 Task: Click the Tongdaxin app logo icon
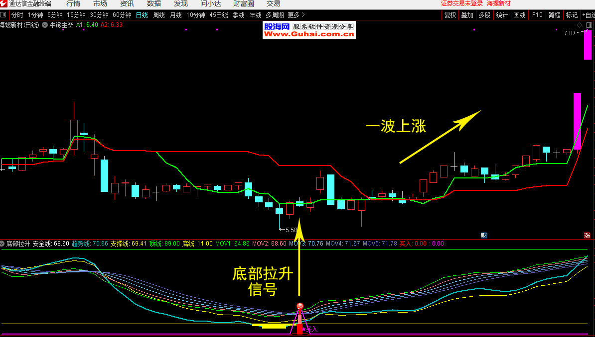pyautogui.click(x=4, y=3)
